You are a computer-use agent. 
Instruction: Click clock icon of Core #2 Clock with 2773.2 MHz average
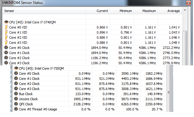6,58
